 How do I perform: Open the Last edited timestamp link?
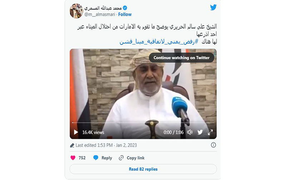click(106, 145)
